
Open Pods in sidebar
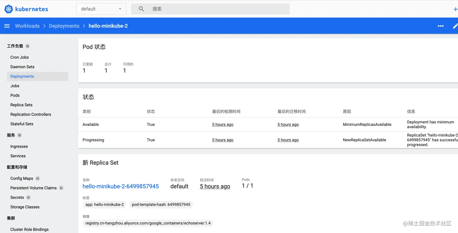(15, 95)
